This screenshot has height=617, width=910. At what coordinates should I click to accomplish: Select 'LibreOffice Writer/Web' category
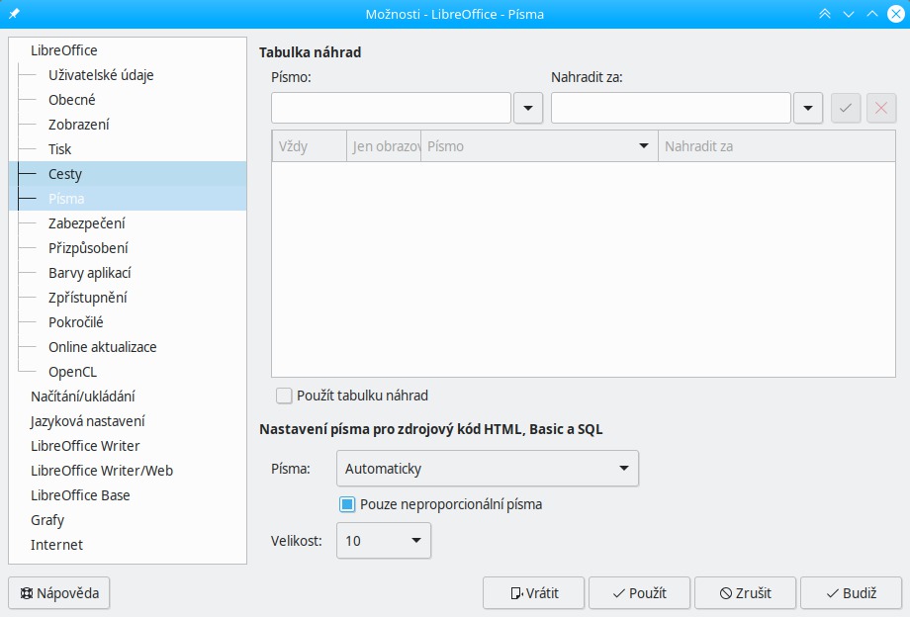(102, 471)
